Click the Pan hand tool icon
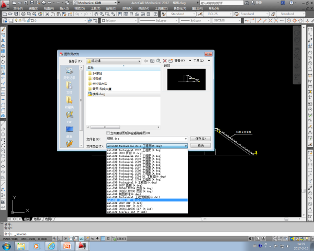This screenshot has width=314, height=251. tap(96, 14)
